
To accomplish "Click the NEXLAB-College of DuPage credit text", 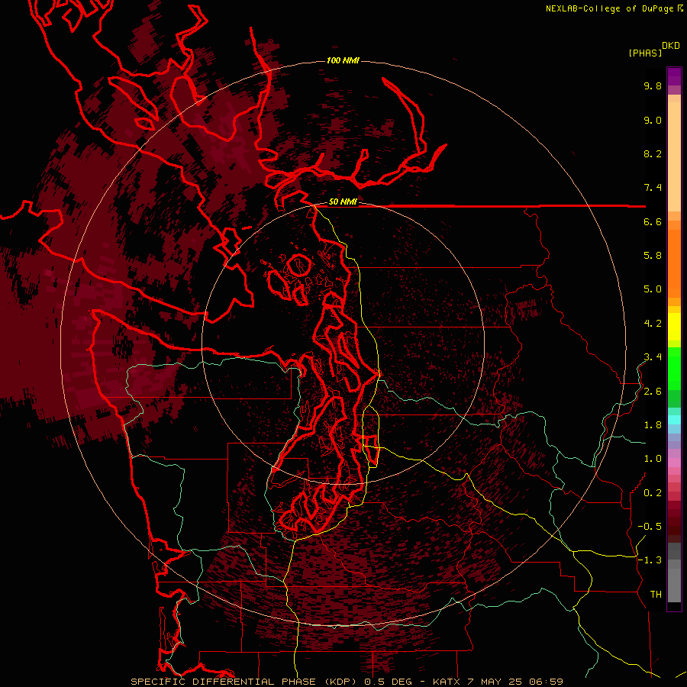I will (609, 8).
